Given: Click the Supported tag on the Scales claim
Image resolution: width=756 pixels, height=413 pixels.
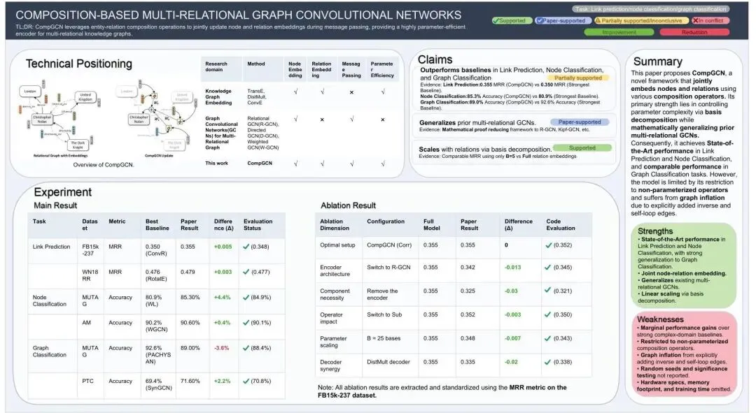Looking at the screenshot, I should 582,147.
